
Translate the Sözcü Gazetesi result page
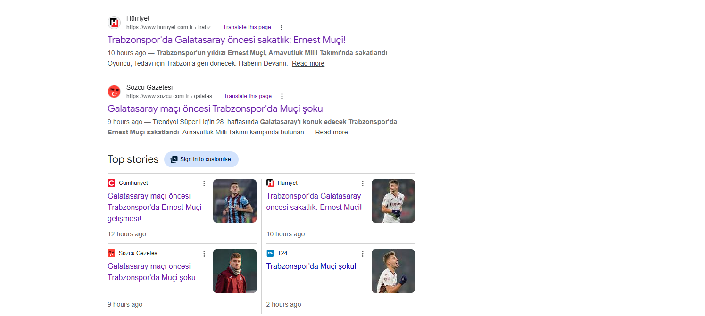click(x=248, y=96)
